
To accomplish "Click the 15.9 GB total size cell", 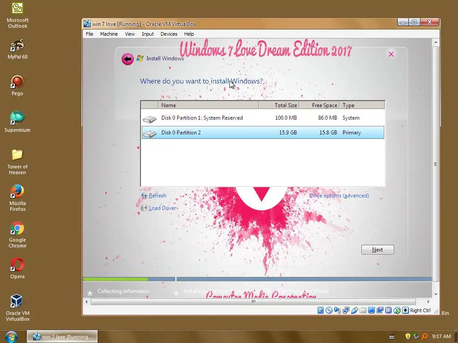I will (288, 132).
